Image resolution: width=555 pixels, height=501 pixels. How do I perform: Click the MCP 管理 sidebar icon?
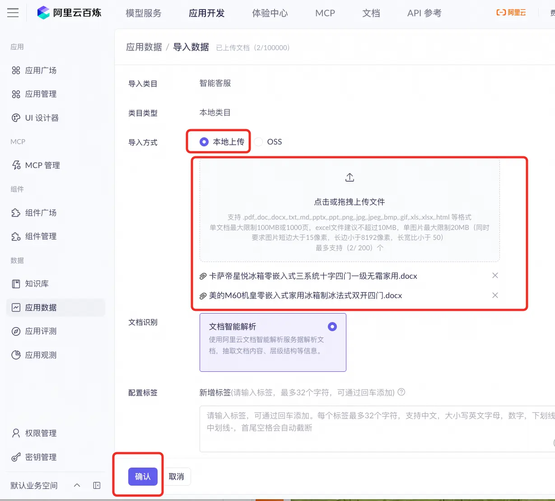16,165
